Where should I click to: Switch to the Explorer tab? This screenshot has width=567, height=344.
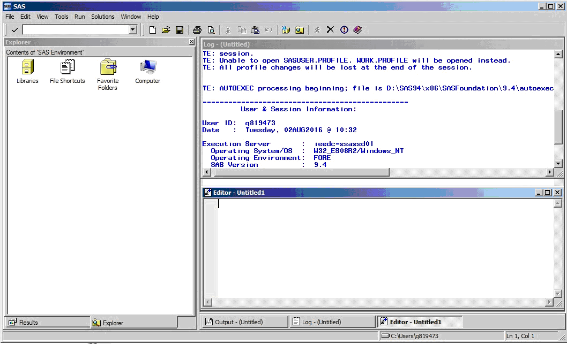134,323
